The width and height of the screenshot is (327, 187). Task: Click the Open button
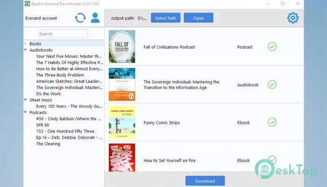click(x=198, y=18)
